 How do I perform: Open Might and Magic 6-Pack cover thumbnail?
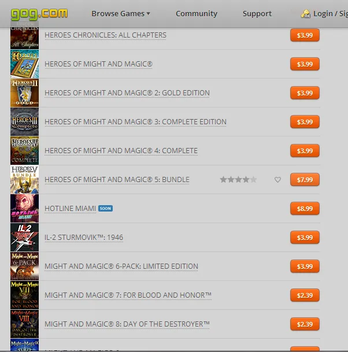coord(24,266)
